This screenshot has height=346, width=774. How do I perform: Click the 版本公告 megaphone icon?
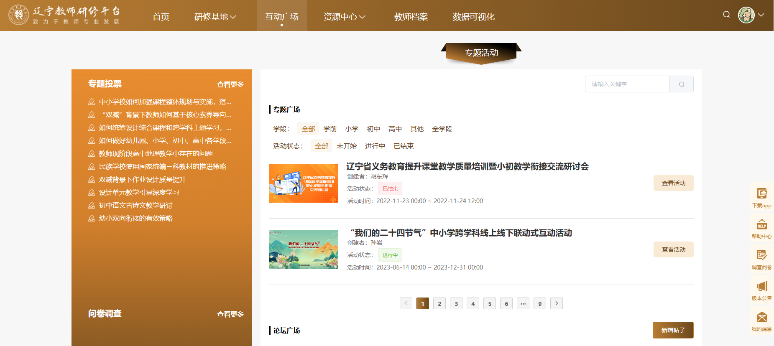point(761,287)
